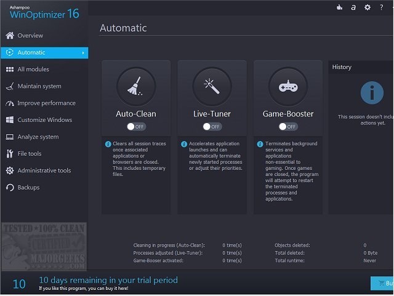Image resolution: width=394 pixels, height=296 pixels.
Task: Go to All modules
Action: 44,70
